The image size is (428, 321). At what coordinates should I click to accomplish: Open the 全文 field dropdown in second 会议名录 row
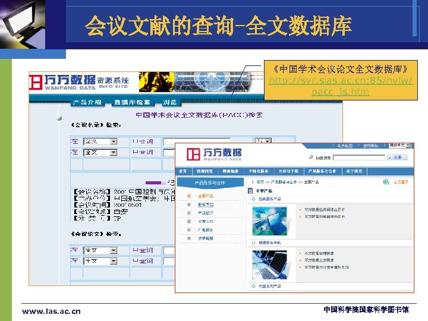pos(114,152)
